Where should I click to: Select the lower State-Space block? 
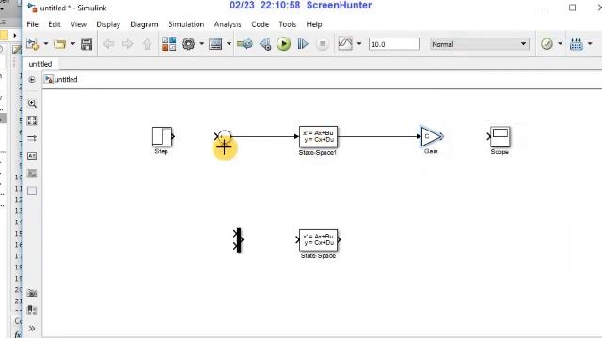click(318, 240)
